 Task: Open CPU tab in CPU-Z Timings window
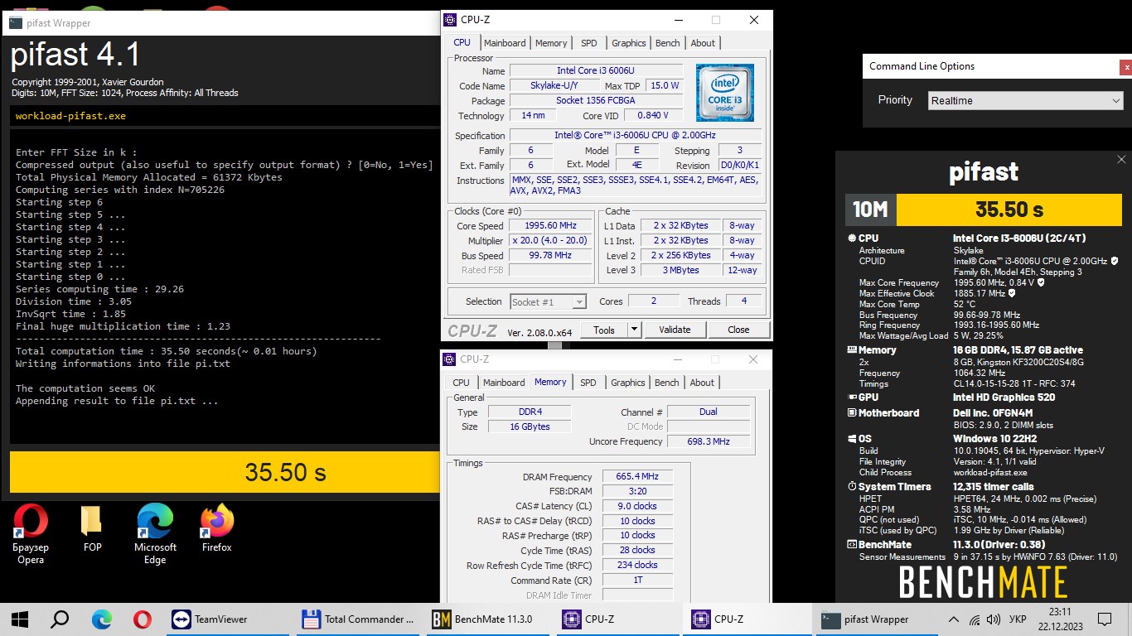point(461,383)
